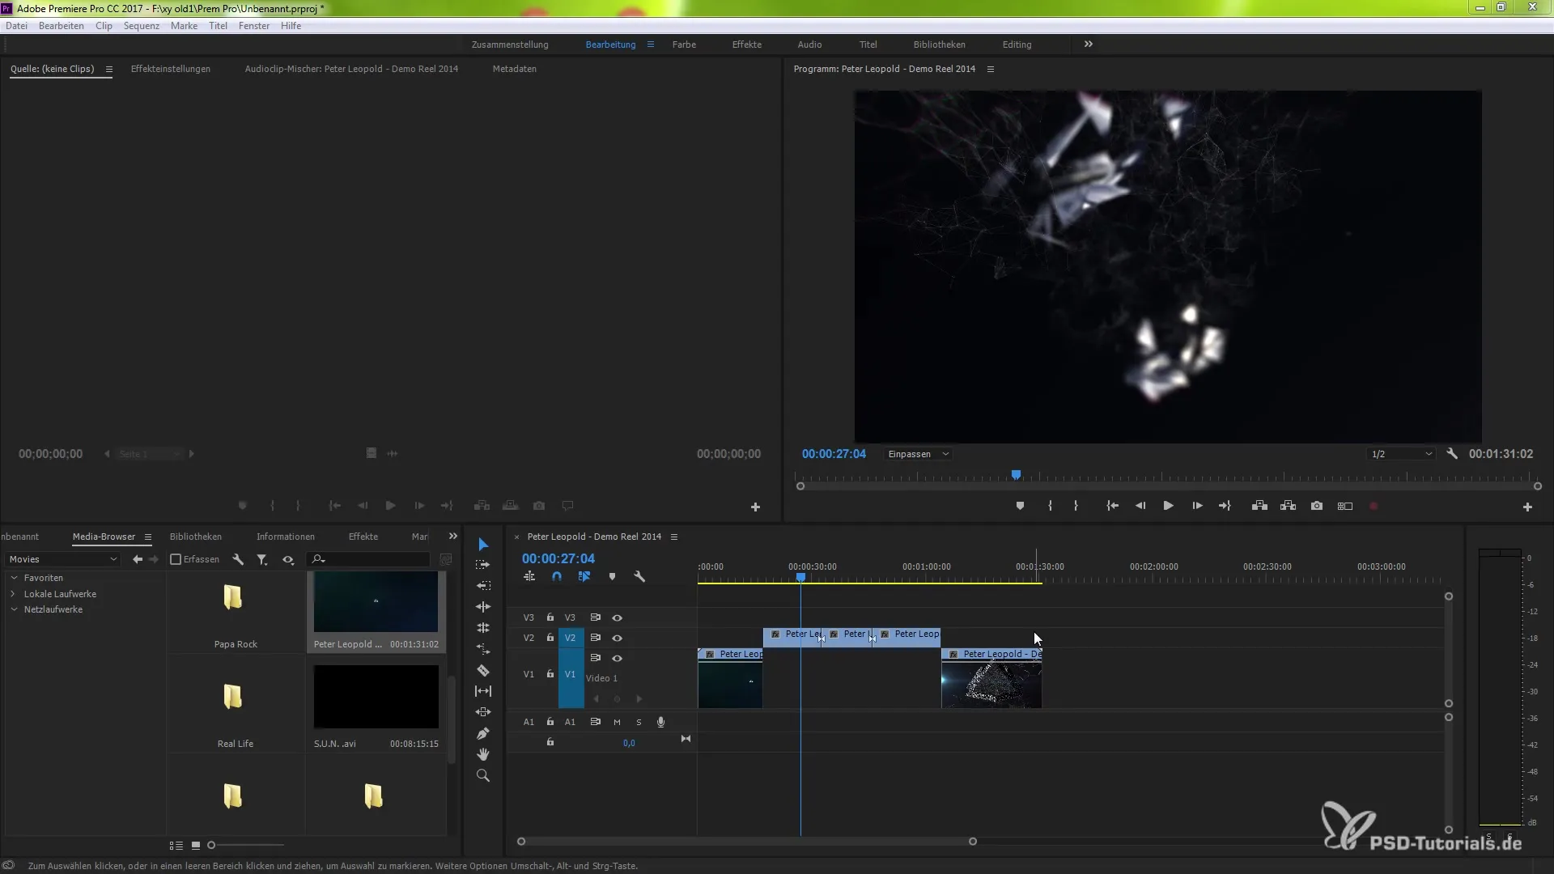Open the Einpassen zoom level dropdown

point(918,454)
